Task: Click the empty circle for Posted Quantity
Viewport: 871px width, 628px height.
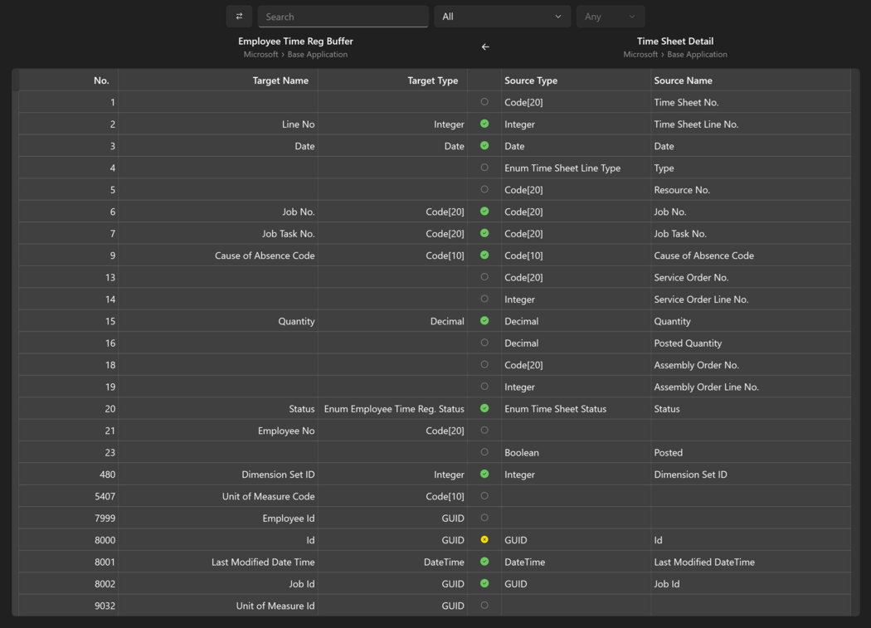Action: 484,343
